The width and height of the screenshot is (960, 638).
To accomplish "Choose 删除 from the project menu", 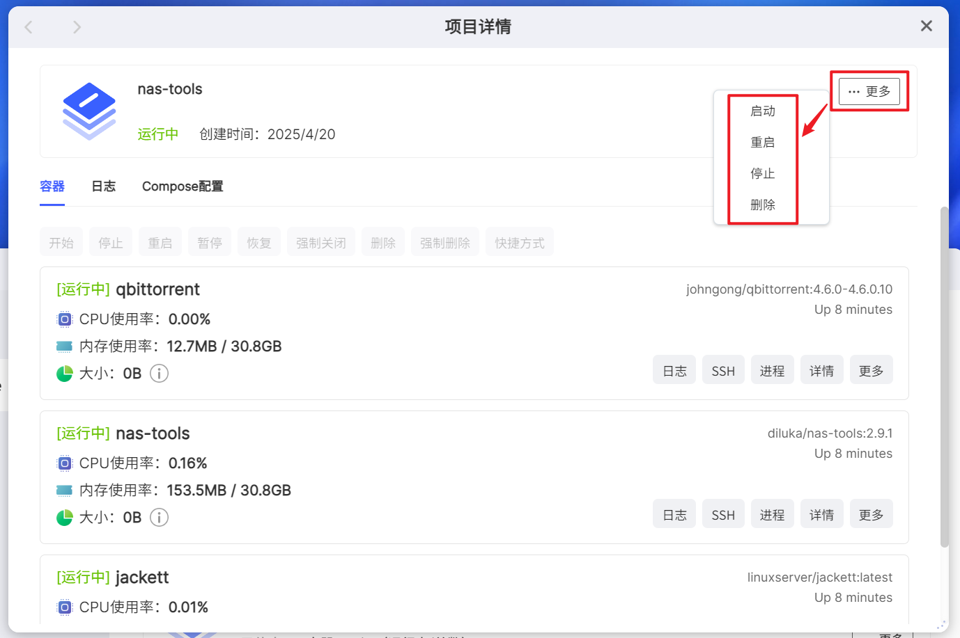I will 763,205.
